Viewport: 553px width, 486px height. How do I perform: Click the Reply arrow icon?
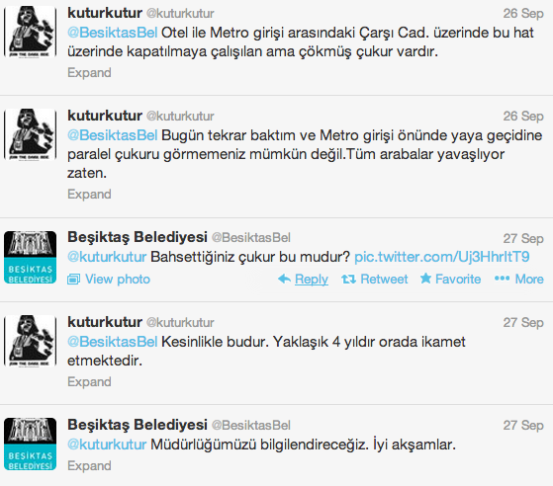[284, 279]
